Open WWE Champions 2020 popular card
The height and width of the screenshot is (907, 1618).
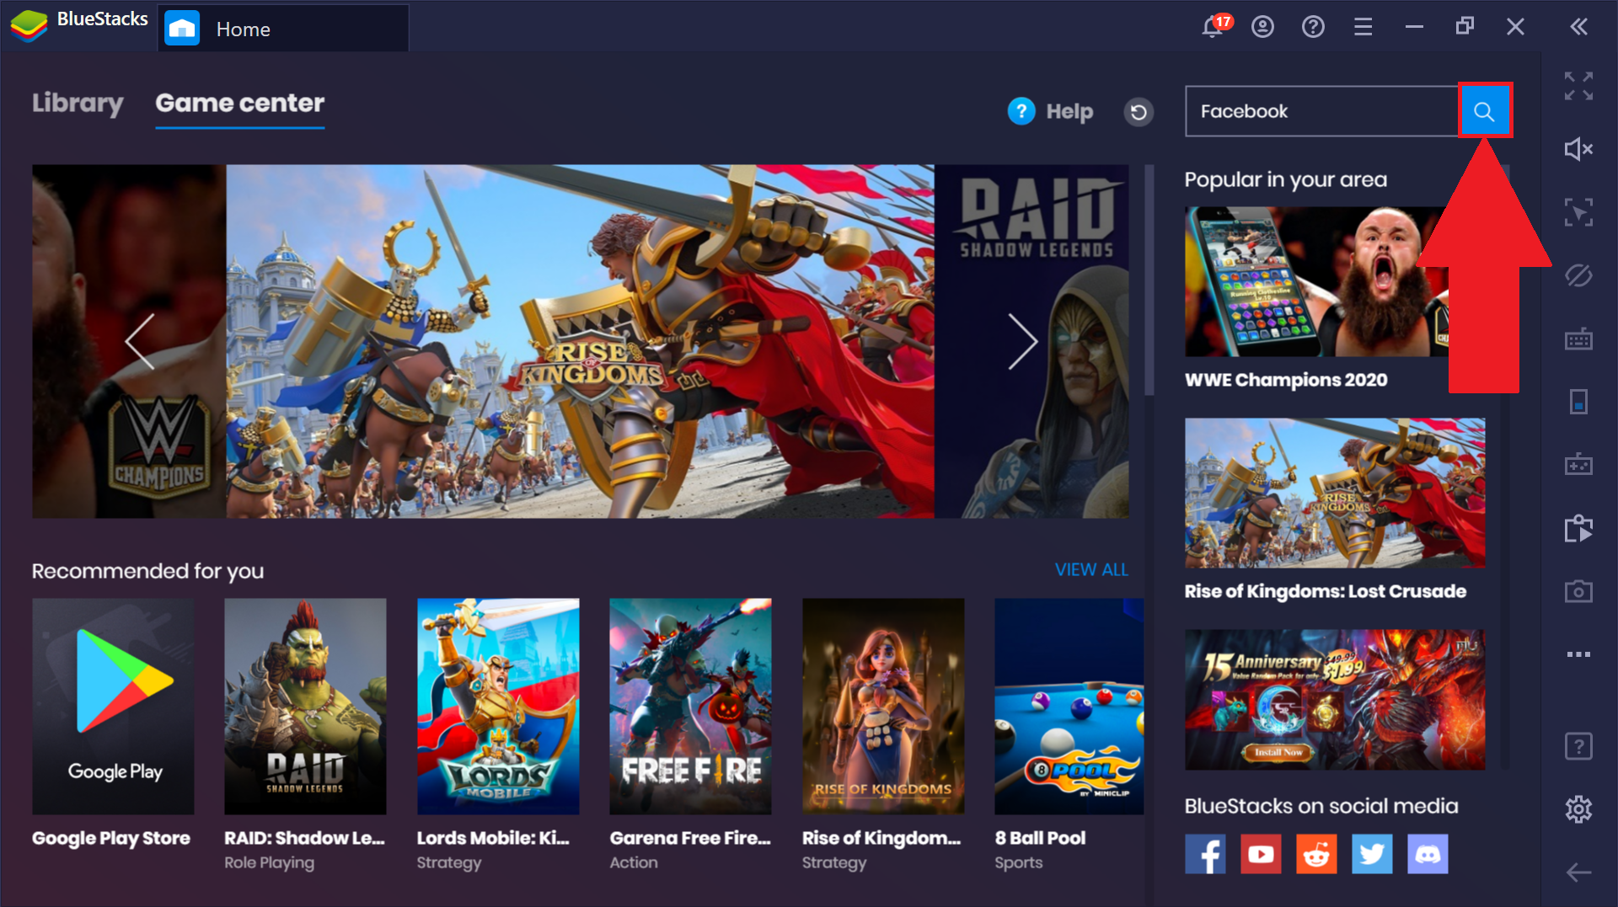coord(1316,281)
